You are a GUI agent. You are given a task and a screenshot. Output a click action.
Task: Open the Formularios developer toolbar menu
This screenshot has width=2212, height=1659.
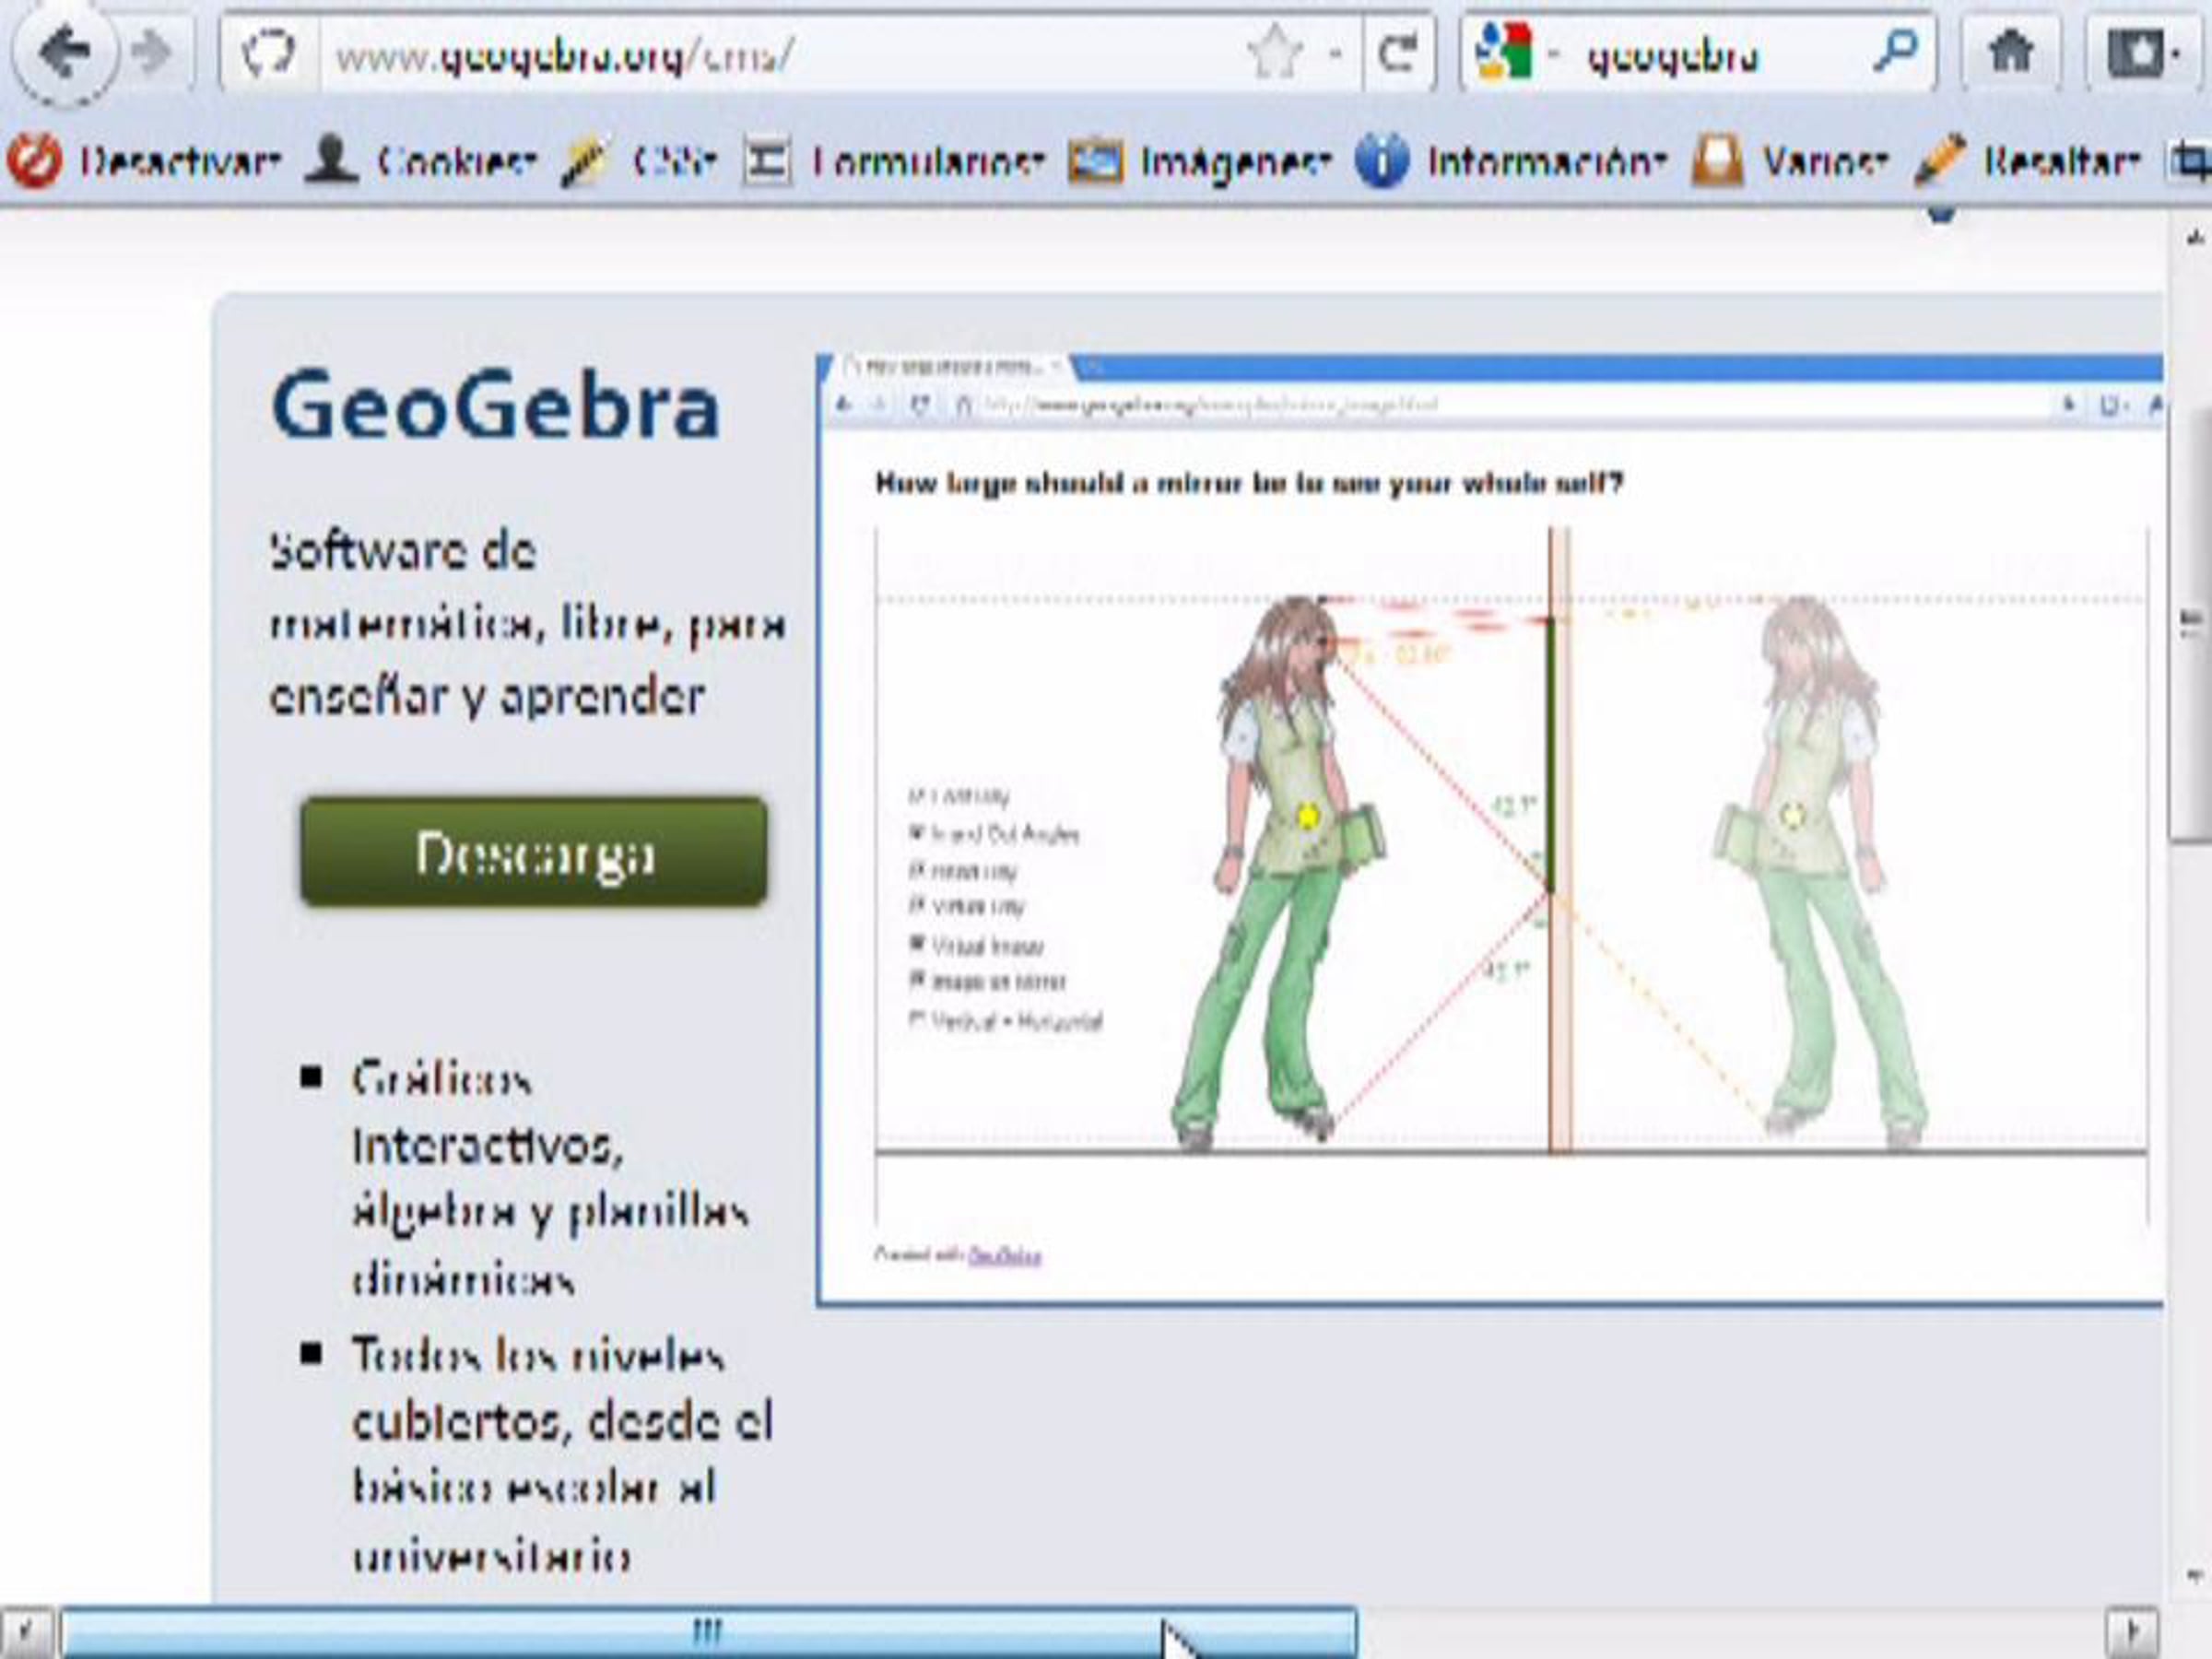(x=893, y=161)
